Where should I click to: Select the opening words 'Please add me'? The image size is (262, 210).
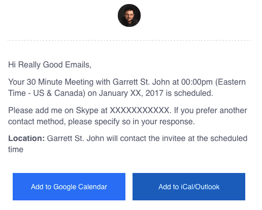pyautogui.click(x=35, y=111)
